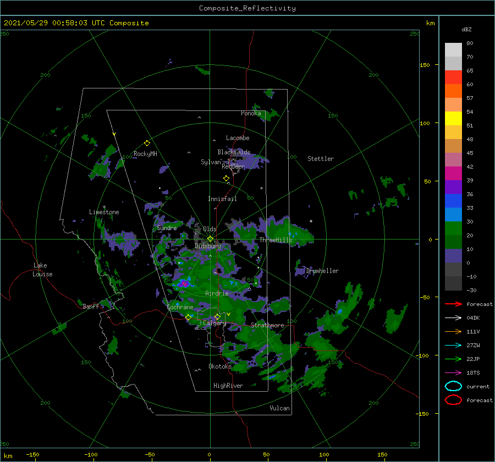Click the white plus marker east of ThreeHills
This screenshot has height=462, width=495.
click(311, 221)
